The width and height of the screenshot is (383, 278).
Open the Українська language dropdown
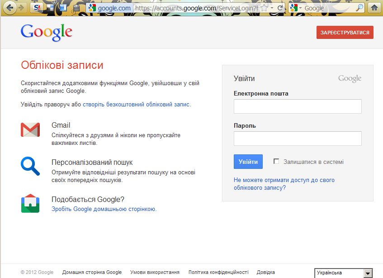343,273
